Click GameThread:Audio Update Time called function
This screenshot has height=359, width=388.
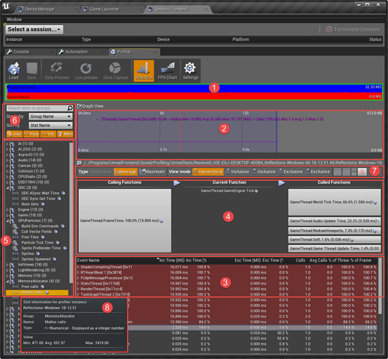335,221
